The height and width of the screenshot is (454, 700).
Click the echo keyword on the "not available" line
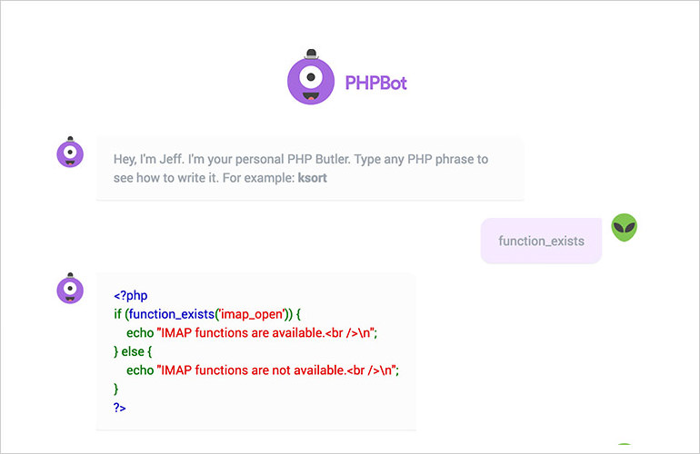(140, 370)
